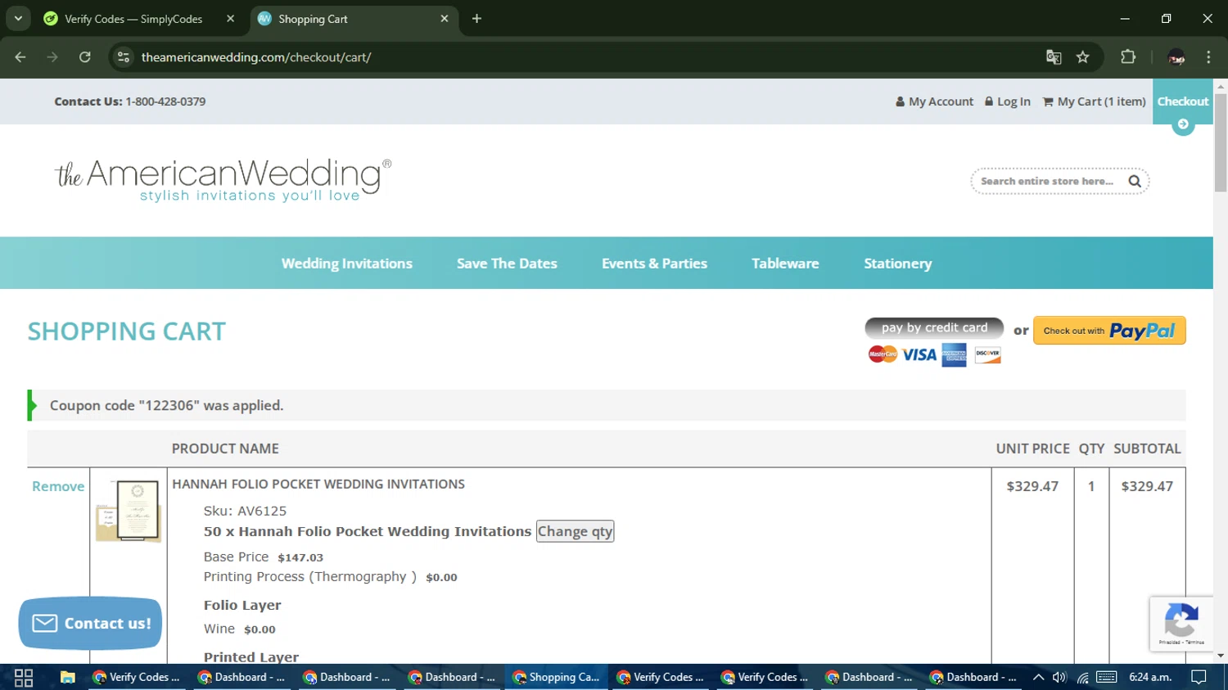Open the Chrome three-dot menu
This screenshot has width=1228, height=690.
[1208, 57]
